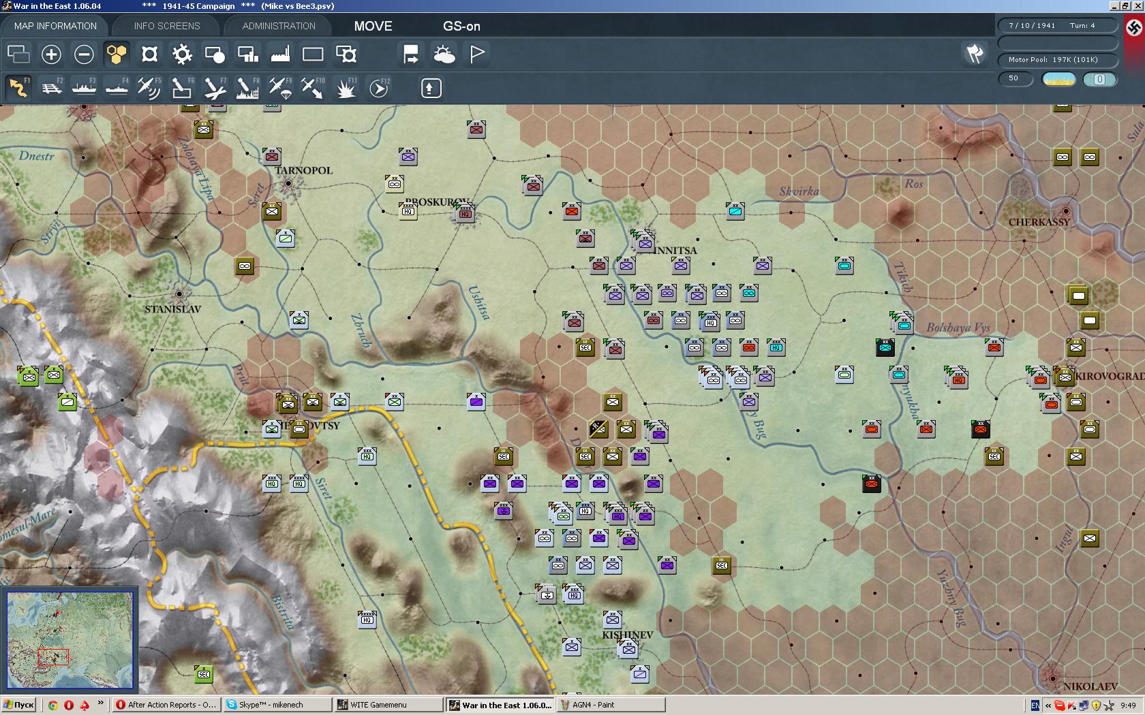This screenshot has height=715, width=1145.
Task: Toggle the weather display icon
Action: tap(444, 54)
